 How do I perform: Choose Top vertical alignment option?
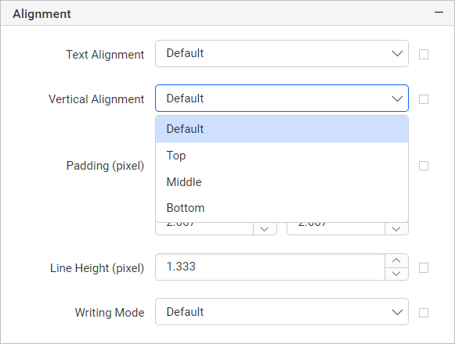click(282, 156)
